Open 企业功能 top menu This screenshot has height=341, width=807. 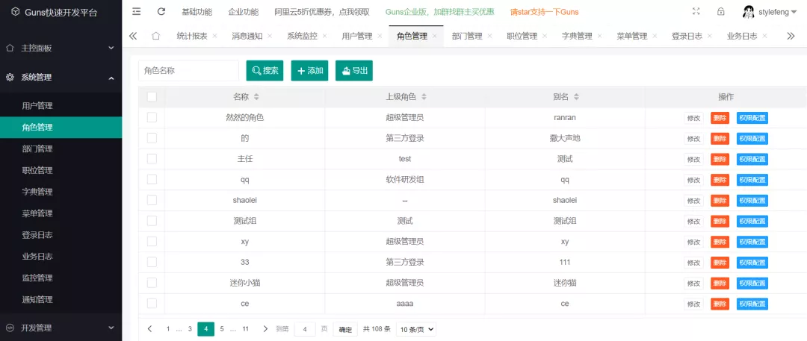(x=244, y=12)
